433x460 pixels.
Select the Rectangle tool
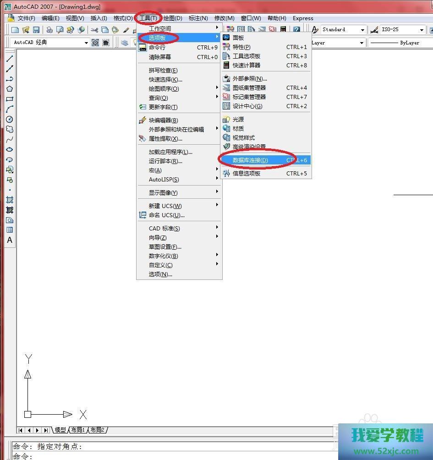pyautogui.click(x=10, y=99)
